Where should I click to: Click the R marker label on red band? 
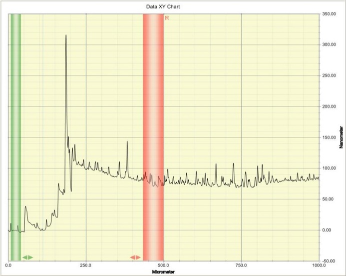[167, 18]
